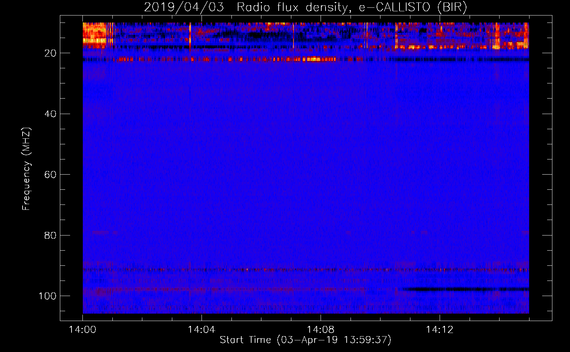Click the '14:12' time tick label
The height and width of the screenshot is (352, 570).
(439, 329)
